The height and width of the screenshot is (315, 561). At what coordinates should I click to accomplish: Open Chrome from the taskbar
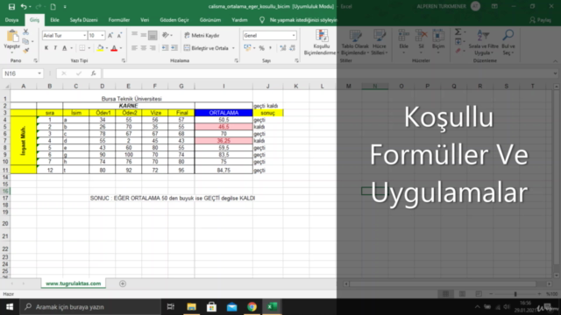point(252,307)
